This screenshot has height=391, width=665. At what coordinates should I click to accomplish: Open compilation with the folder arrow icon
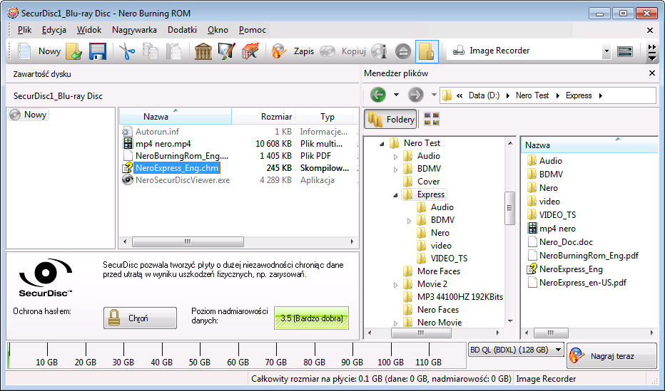point(73,51)
